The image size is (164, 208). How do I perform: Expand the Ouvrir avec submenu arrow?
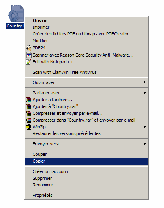(x=145, y=82)
